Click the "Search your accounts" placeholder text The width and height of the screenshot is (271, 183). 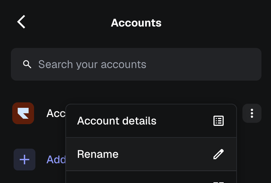point(92,64)
